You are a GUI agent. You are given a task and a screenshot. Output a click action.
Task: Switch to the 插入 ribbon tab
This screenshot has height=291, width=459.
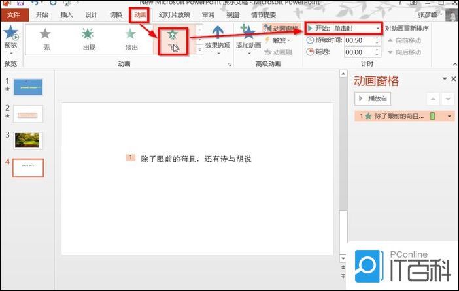(x=67, y=14)
